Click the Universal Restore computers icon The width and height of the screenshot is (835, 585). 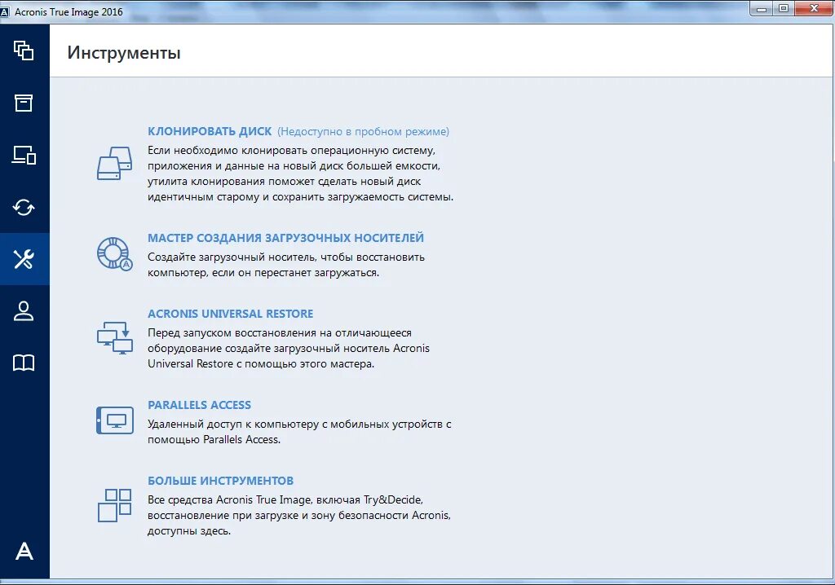pyautogui.click(x=114, y=338)
